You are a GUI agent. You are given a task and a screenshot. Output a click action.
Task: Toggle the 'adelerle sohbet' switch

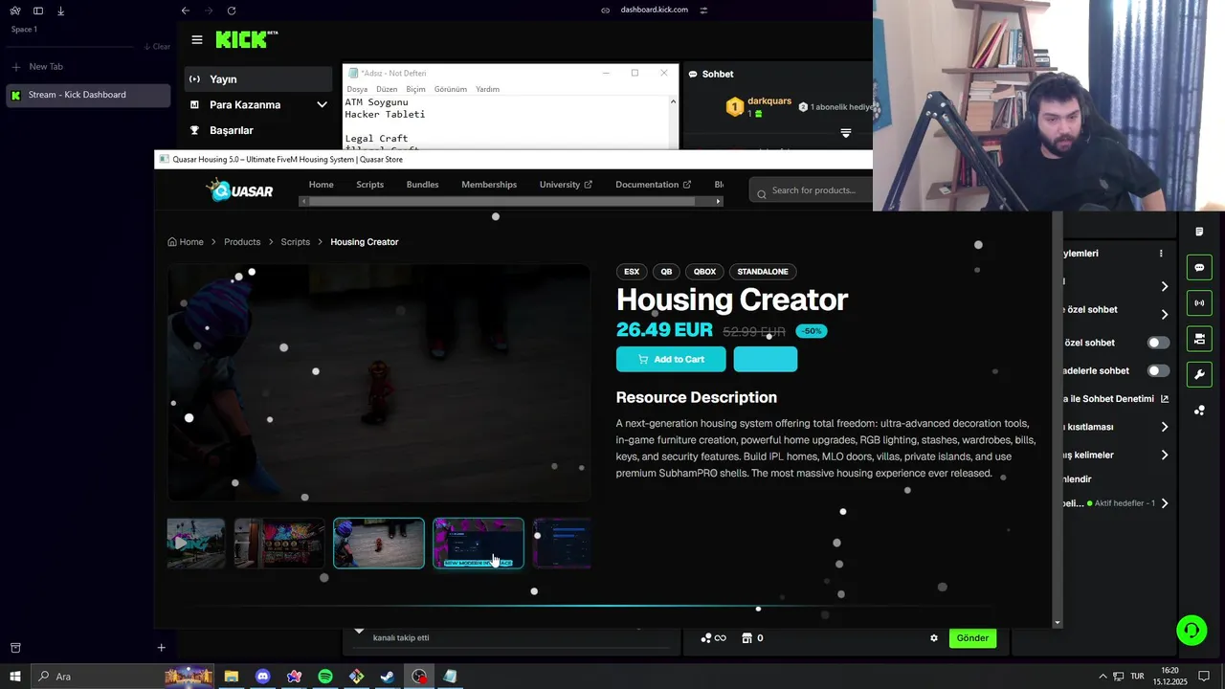[x=1158, y=370]
